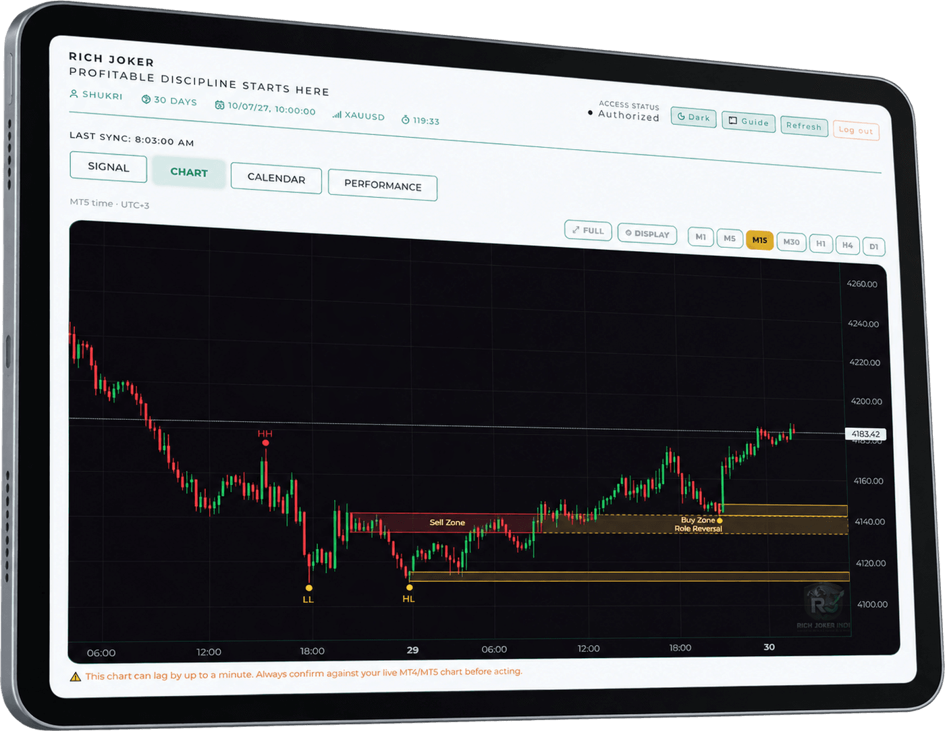This screenshot has width=945, height=731.
Task: Log out of the account
Action: coord(856,130)
